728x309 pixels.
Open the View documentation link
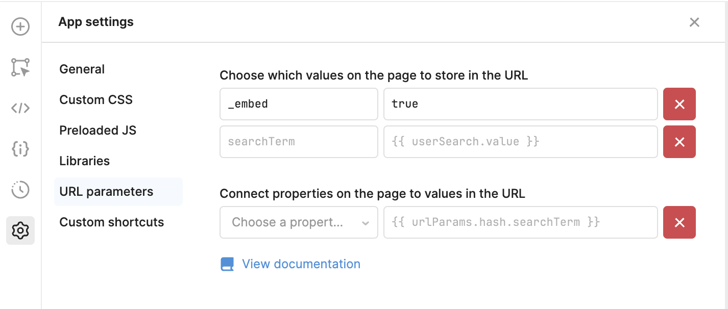(x=301, y=264)
